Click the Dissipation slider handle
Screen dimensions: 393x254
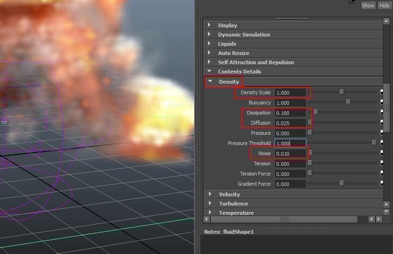pyautogui.click(x=316, y=112)
